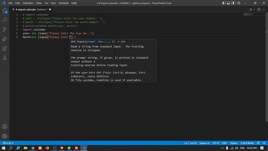
Task: Open Windows taskbar search
Action: click(x=10, y=148)
